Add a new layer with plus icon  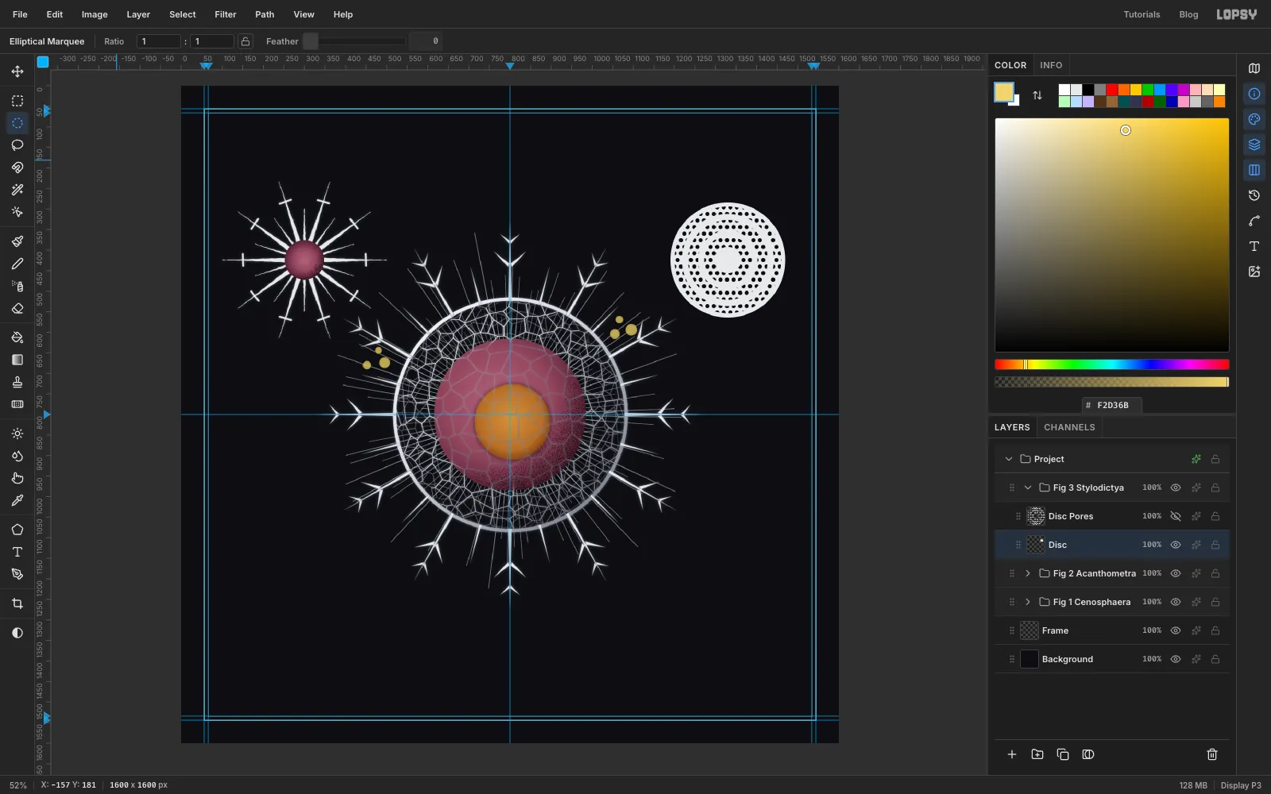tap(1012, 754)
